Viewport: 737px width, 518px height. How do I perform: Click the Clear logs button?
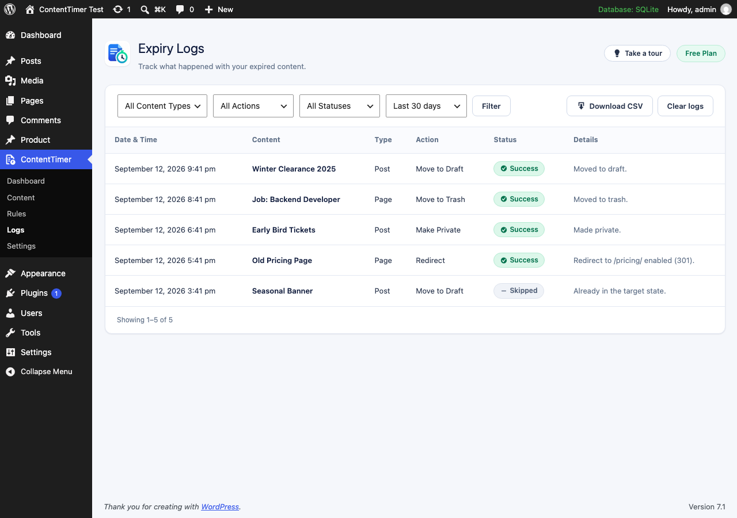click(x=685, y=106)
